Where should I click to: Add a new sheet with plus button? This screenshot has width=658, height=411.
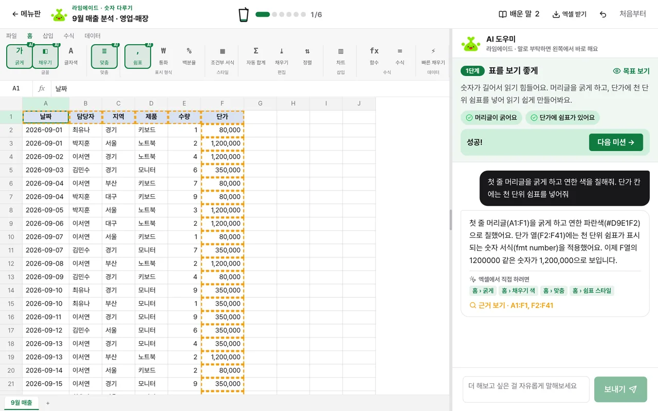[x=48, y=403]
